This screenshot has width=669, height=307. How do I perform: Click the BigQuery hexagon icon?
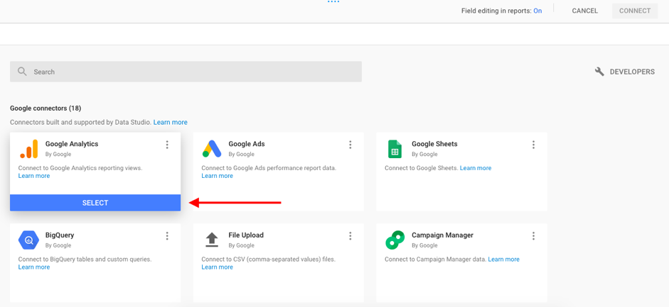coord(29,240)
